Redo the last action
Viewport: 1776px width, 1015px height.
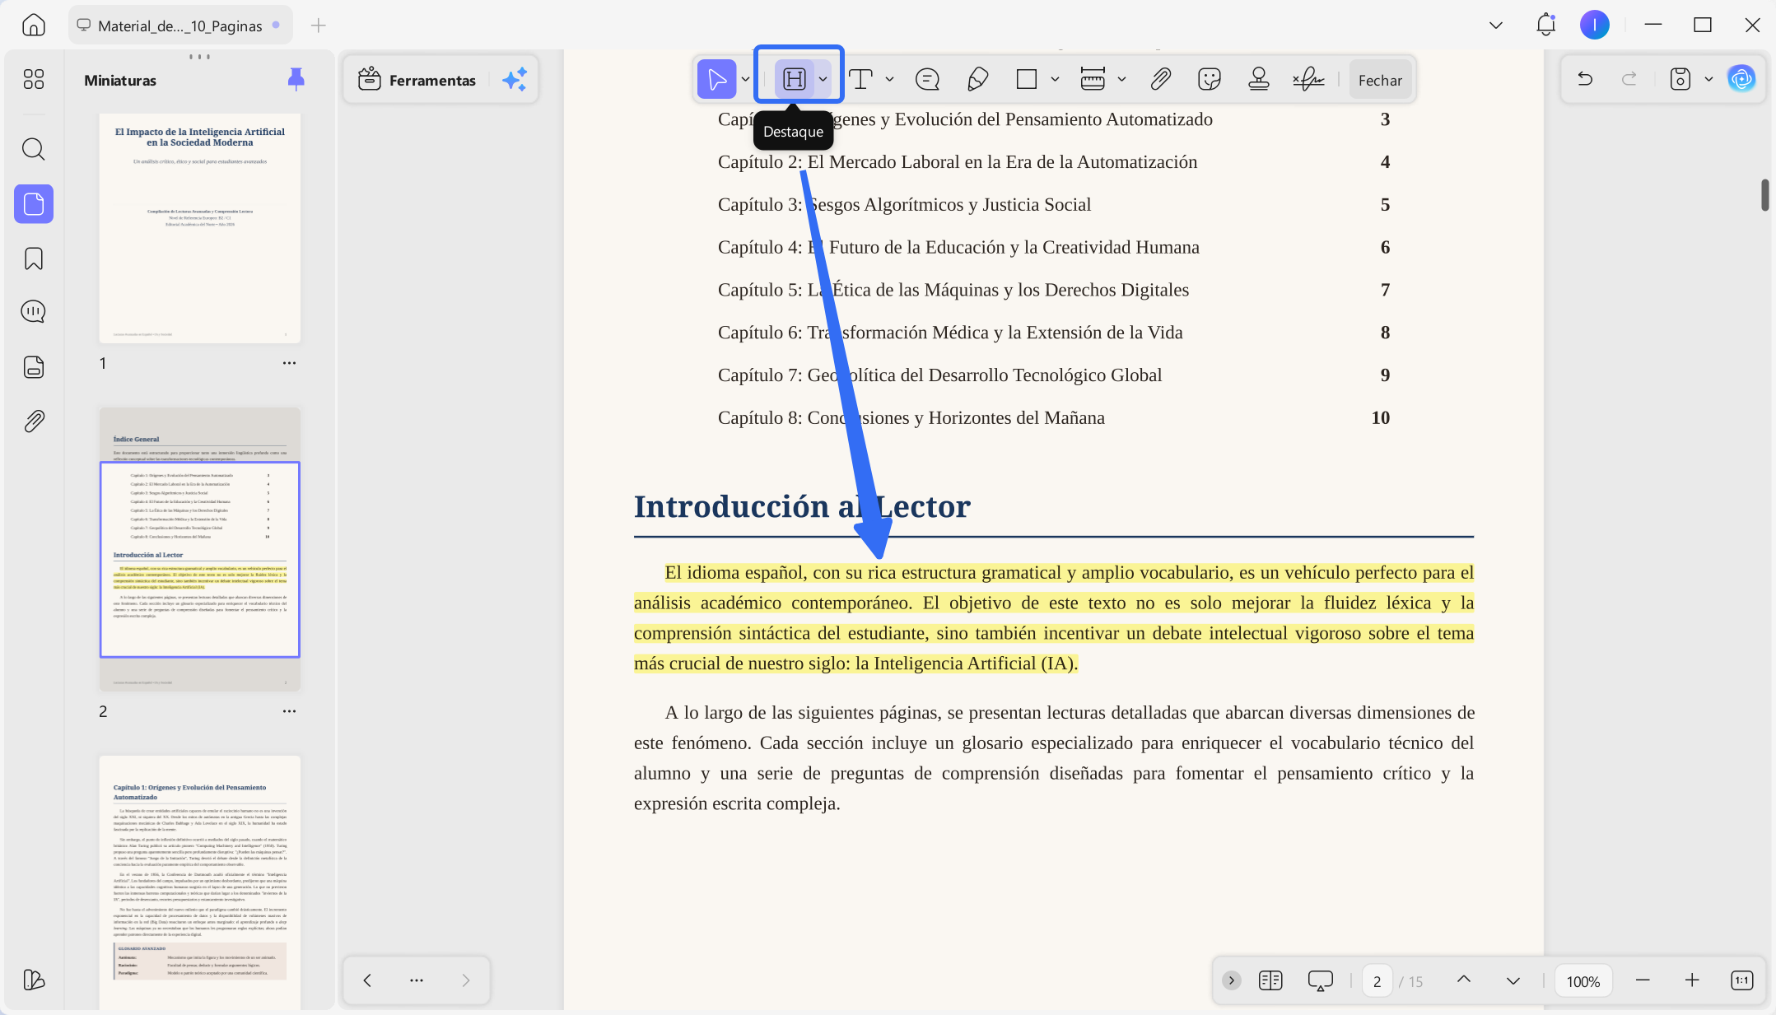1629,79
